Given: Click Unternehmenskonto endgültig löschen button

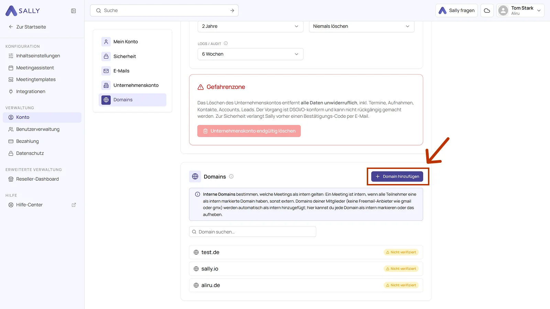Looking at the screenshot, I should point(249,131).
